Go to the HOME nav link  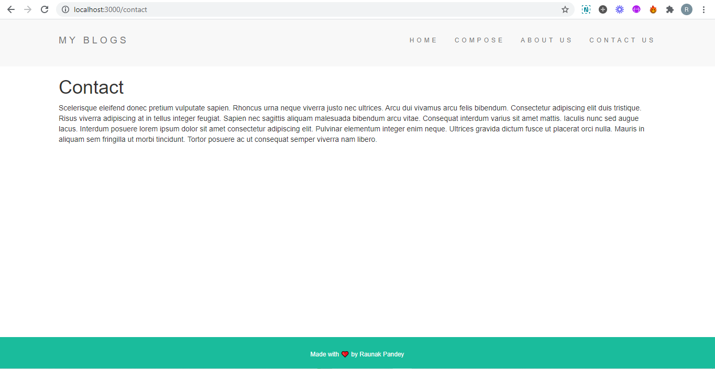click(x=423, y=40)
